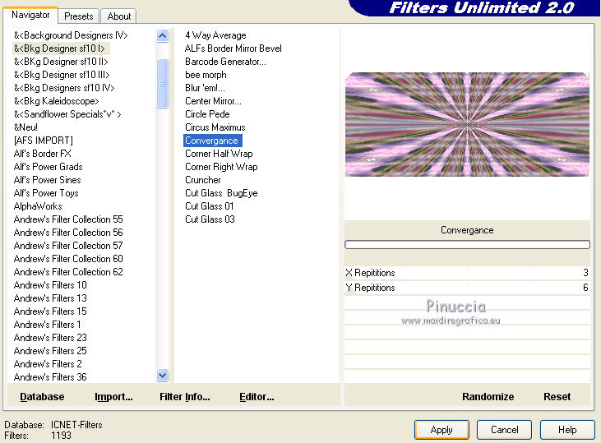Select Andrew's Filters 15
The image size is (601, 443).
tap(50, 311)
